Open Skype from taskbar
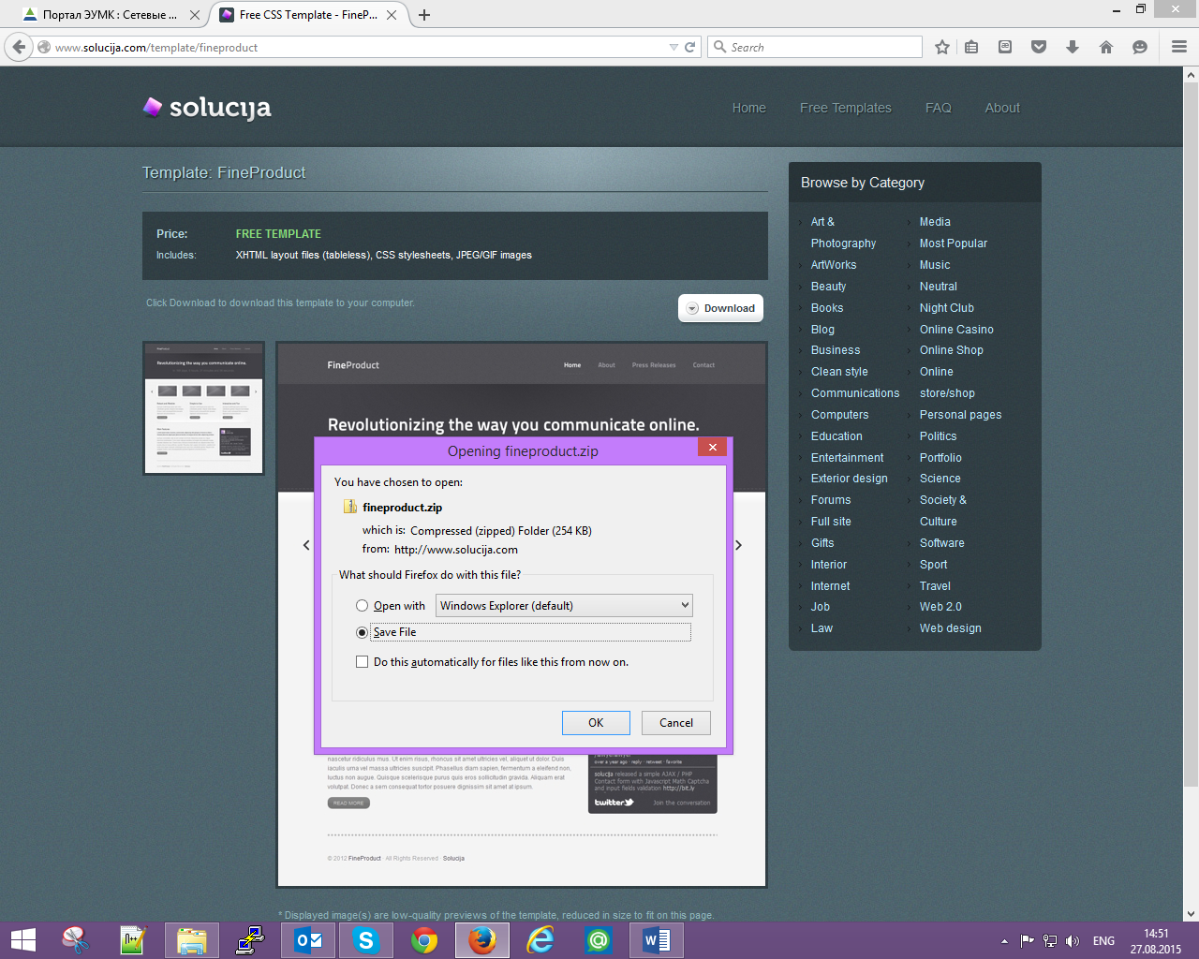This screenshot has height=959, width=1199. (x=366, y=940)
